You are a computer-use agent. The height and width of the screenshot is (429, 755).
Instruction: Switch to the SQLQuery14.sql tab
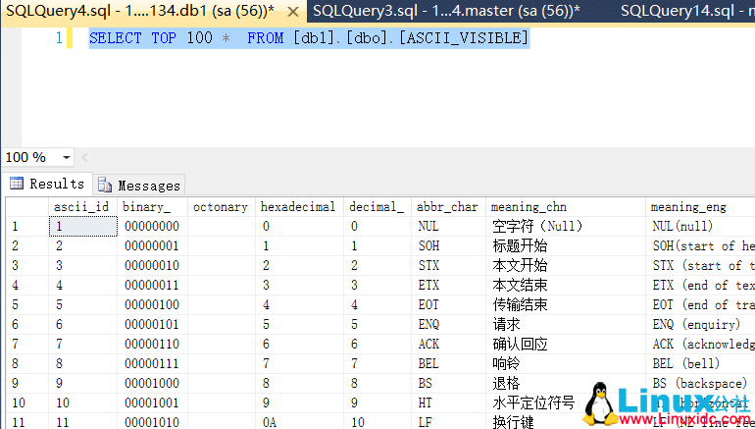click(x=686, y=11)
